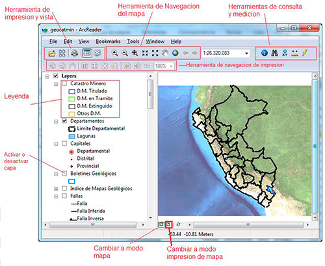Screen dimensions: 325x266
Task: Open the Bookmarks menu
Action: pyautogui.click(x=108, y=42)
